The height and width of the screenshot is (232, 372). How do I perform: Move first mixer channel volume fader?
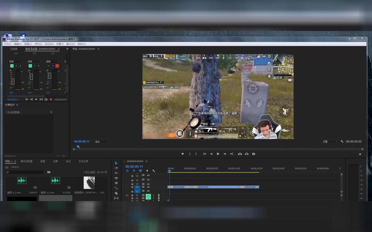coord(13,81)
